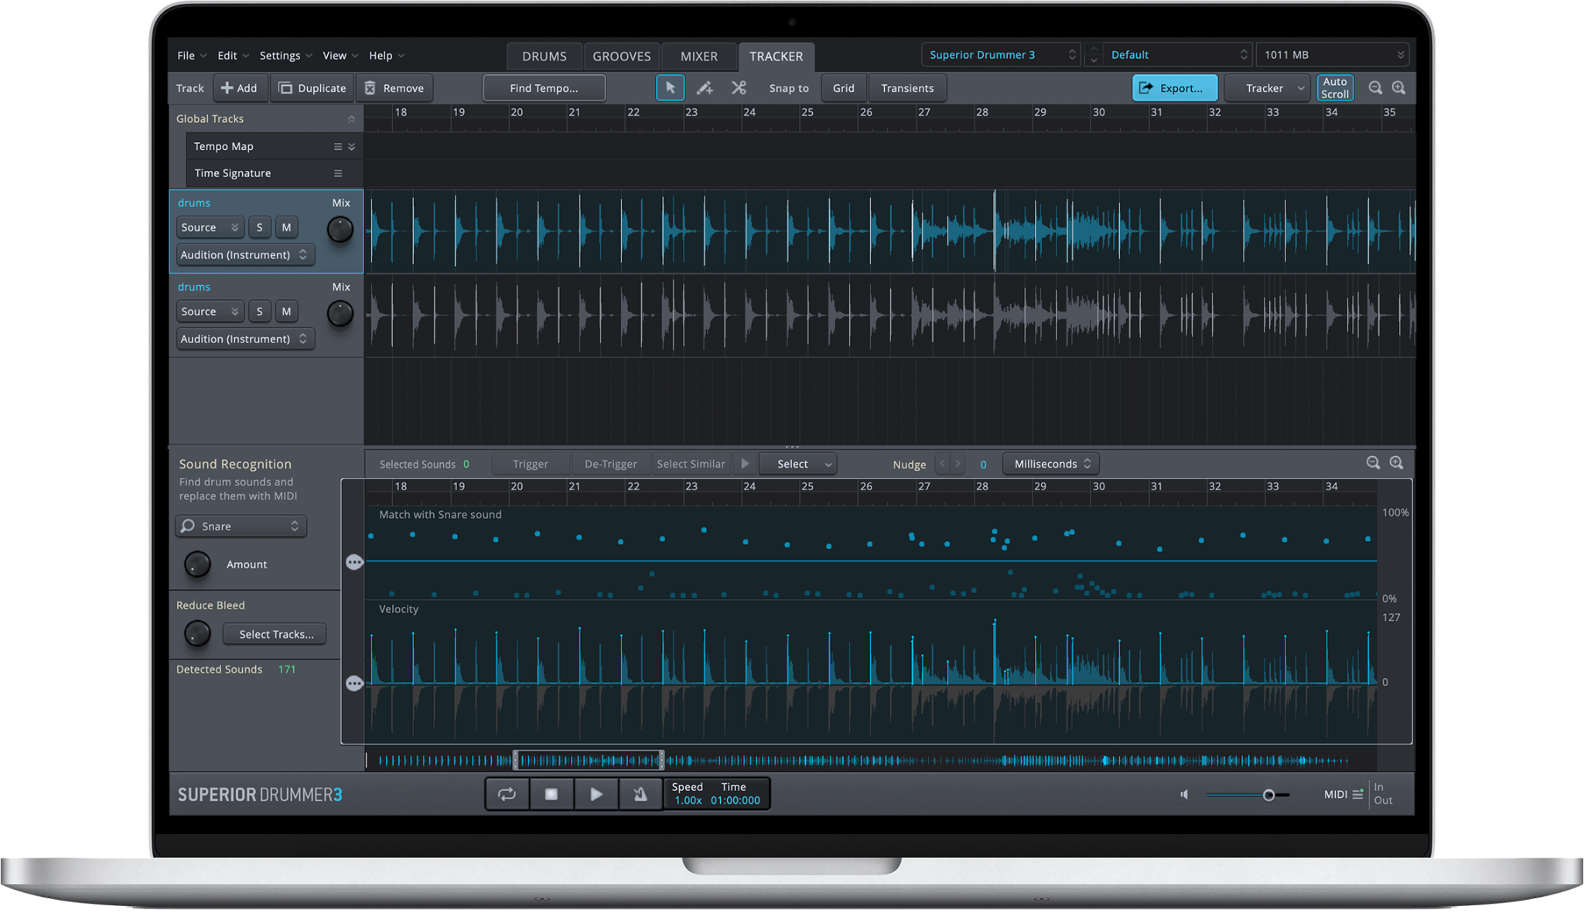Viewport: 1584px width, 913px height.
Task: Zoom out the sound recognition view
Action: coord(1373,463)
